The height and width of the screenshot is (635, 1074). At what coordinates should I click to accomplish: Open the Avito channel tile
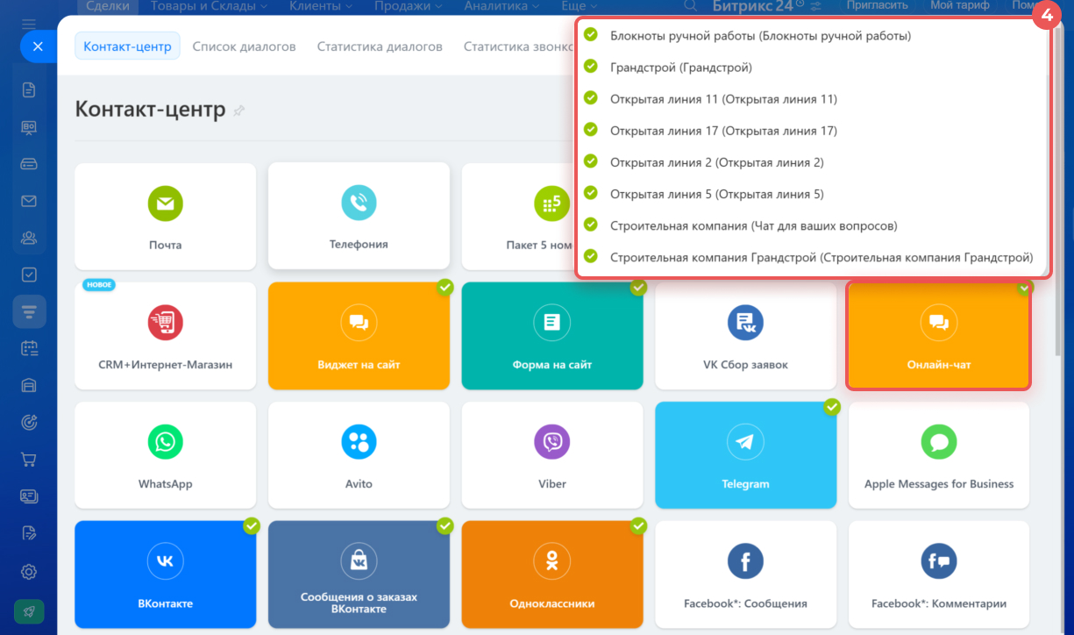click(359, 455)
